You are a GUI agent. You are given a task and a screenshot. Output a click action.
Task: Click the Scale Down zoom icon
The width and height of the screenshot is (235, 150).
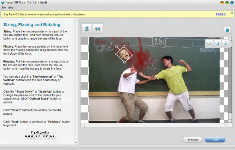click(x=209, y=43)
